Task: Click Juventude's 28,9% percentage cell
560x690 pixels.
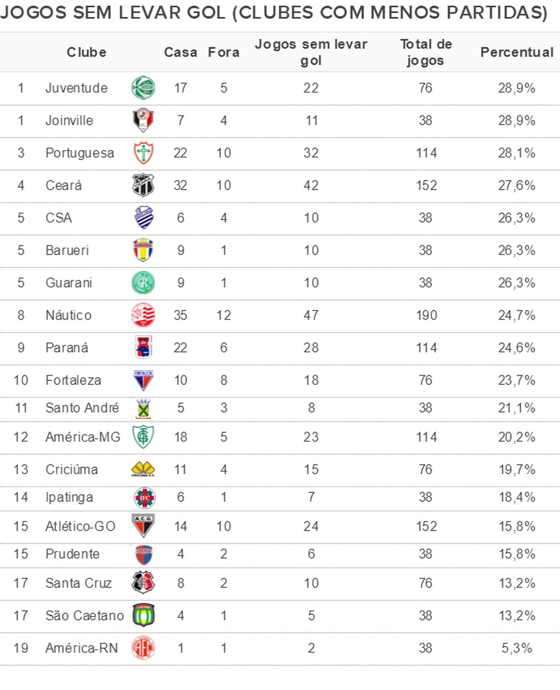Action: 517,88
